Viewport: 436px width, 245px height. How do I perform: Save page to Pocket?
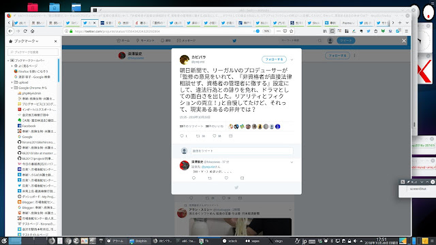point(285,31)
